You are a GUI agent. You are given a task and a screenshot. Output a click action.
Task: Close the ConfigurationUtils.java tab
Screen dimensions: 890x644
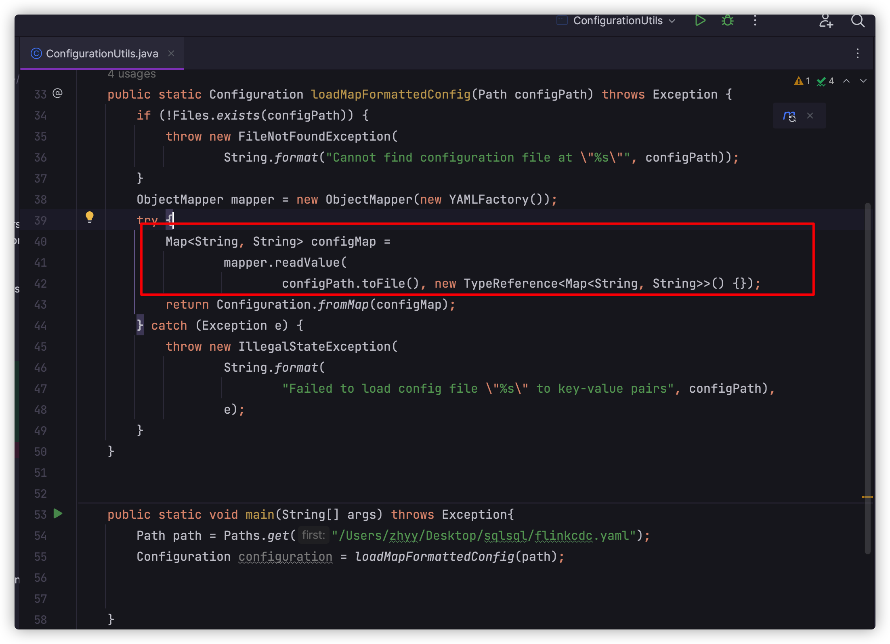coord(171,53)
